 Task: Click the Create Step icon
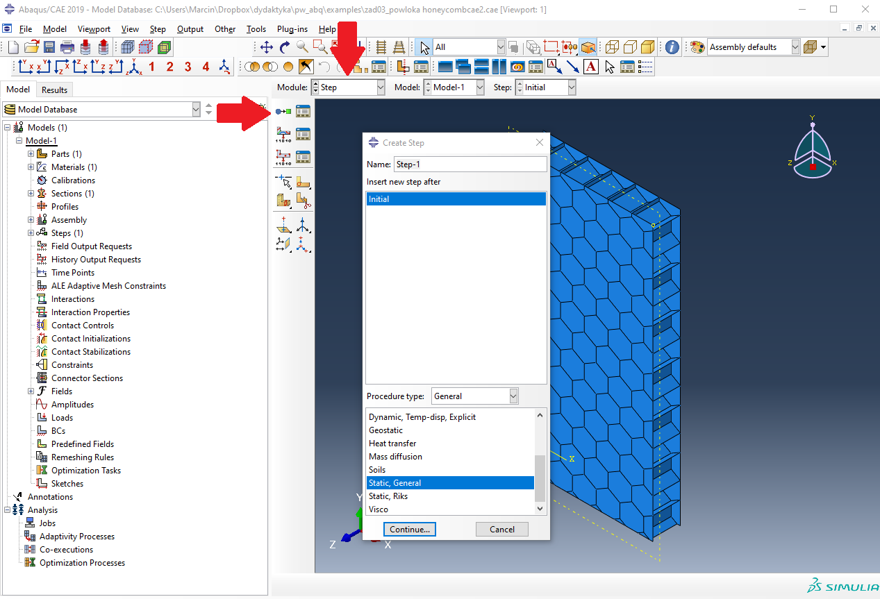click(283, 111)
